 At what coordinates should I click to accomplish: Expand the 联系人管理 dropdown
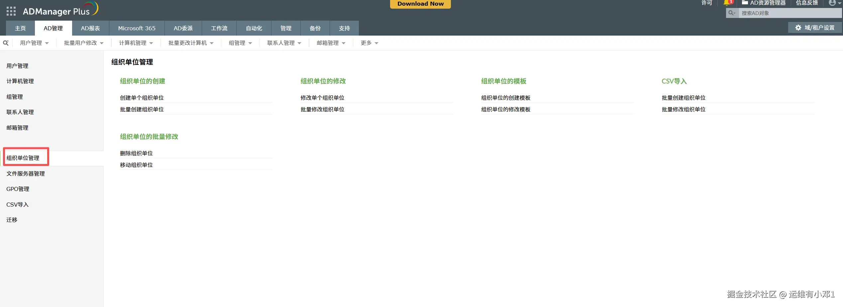(x=284, y=43)
